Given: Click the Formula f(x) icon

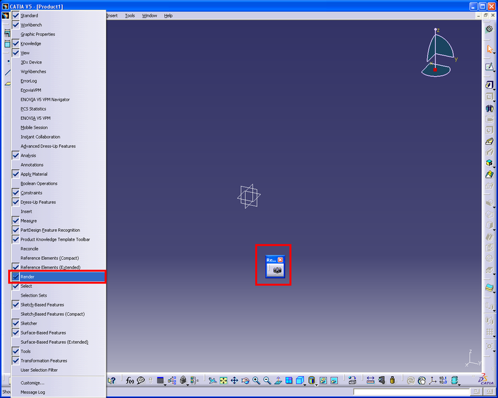Looking at the screenshot, I should (x=130, y=380).
